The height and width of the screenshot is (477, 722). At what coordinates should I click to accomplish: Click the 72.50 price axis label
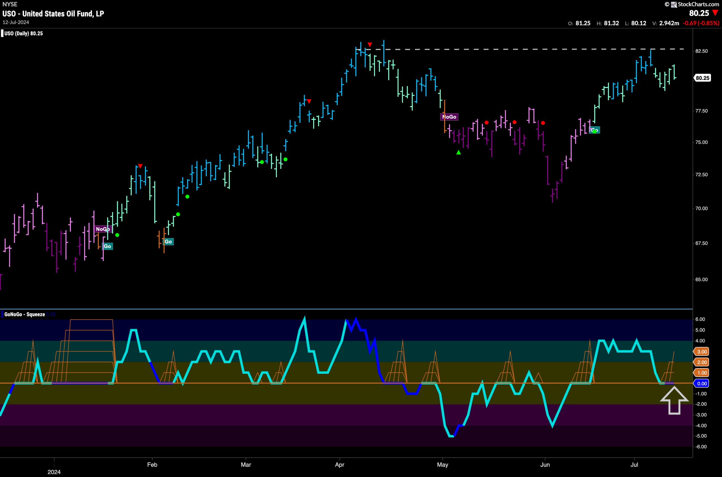pos(701,175)
